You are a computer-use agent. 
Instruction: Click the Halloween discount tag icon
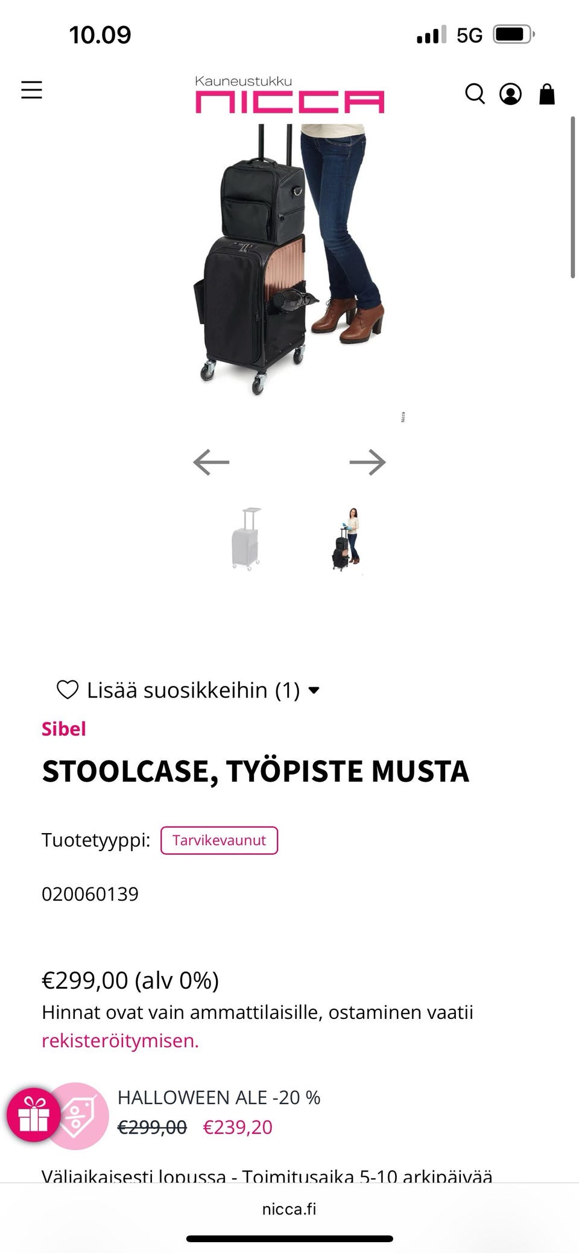tap(81, 1115)
